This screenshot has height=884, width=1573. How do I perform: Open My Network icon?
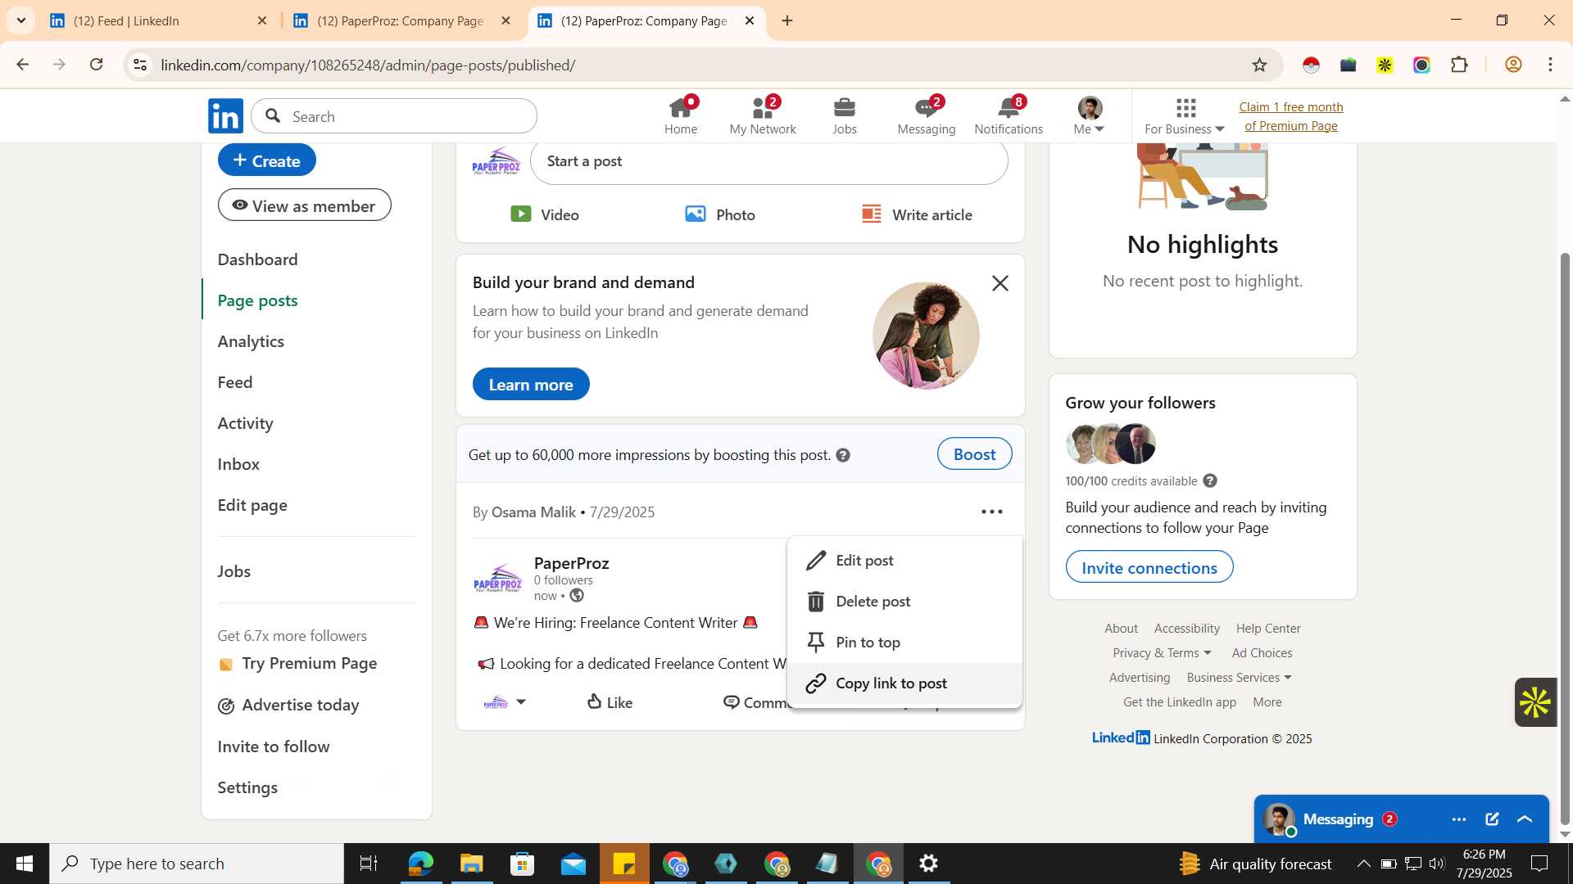click(x=762, y=115)
